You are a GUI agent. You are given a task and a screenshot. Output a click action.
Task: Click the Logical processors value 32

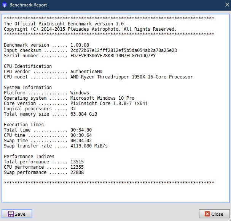point(73,109)
